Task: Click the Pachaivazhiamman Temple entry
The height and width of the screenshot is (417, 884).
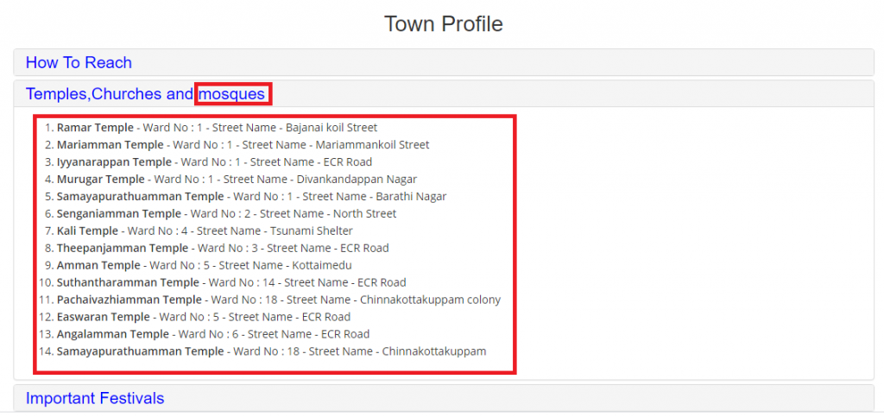Action: click(x=279, y=300)
